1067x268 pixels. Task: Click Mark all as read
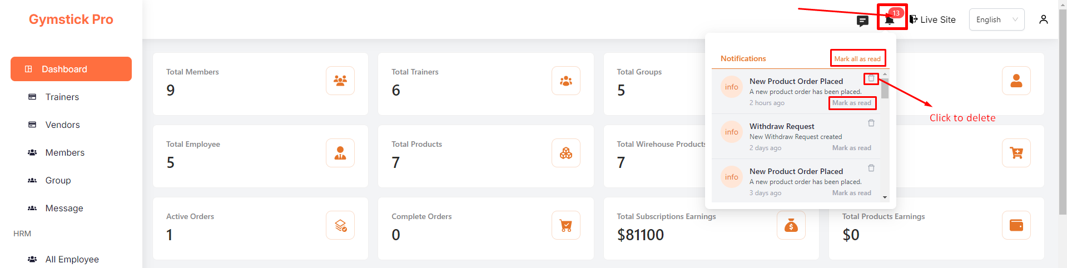tap(857, 58)
